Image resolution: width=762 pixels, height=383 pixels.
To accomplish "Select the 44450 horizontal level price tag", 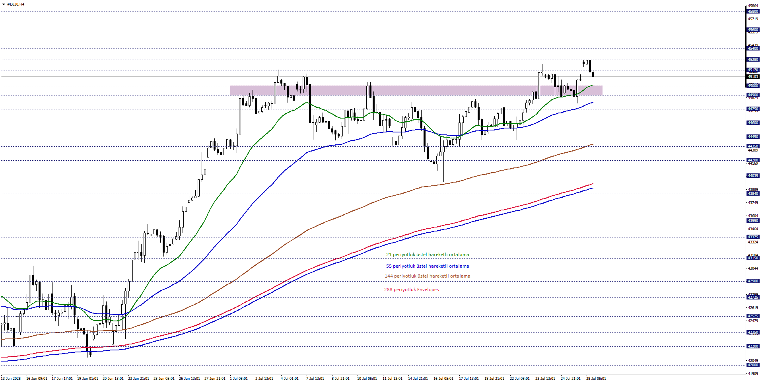I will [753, 137].
